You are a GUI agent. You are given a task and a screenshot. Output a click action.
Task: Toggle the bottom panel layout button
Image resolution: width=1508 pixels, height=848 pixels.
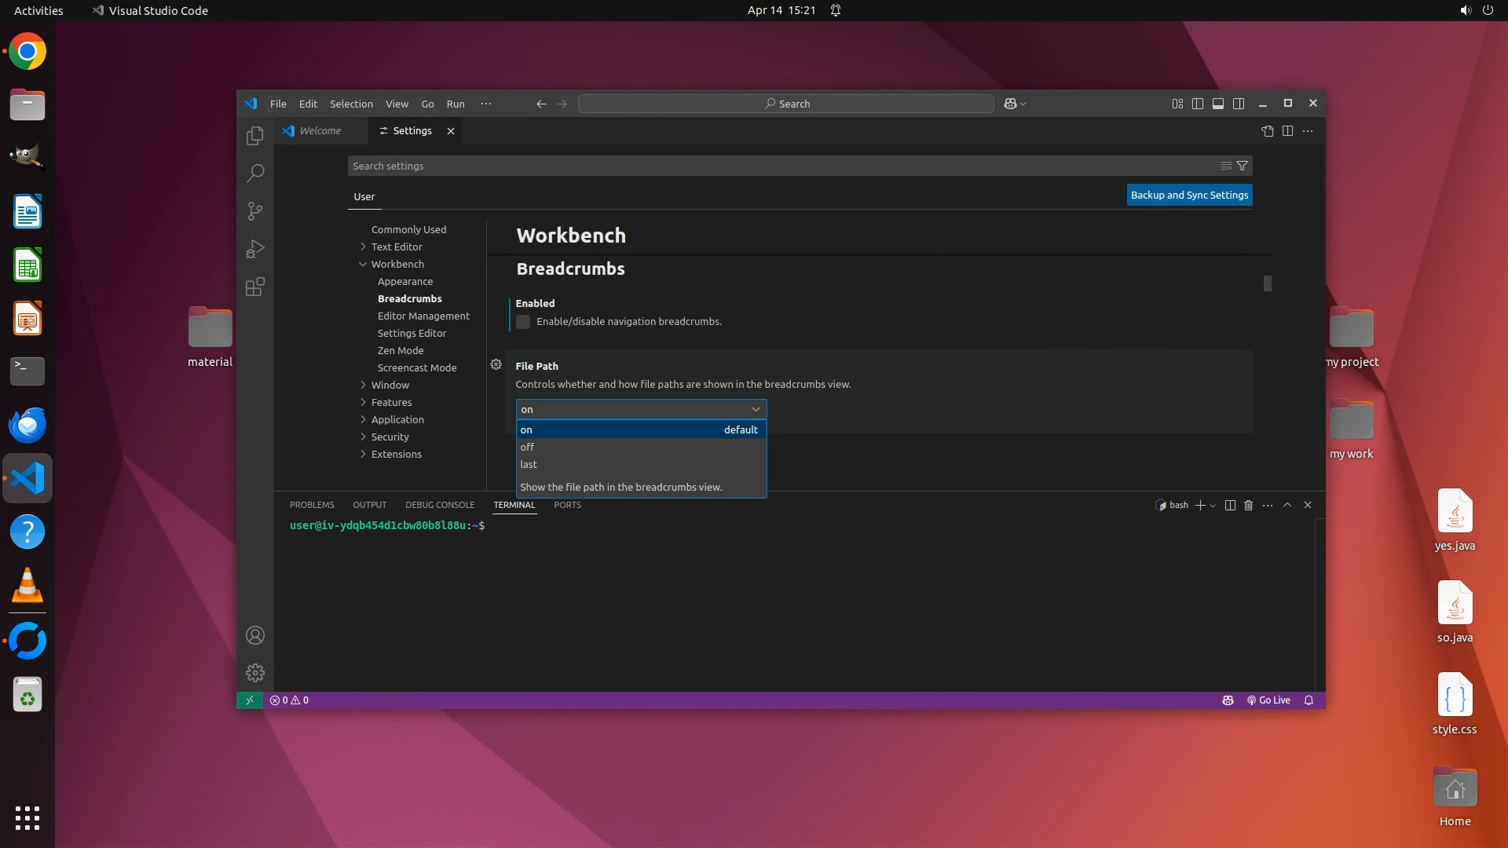1217,104
